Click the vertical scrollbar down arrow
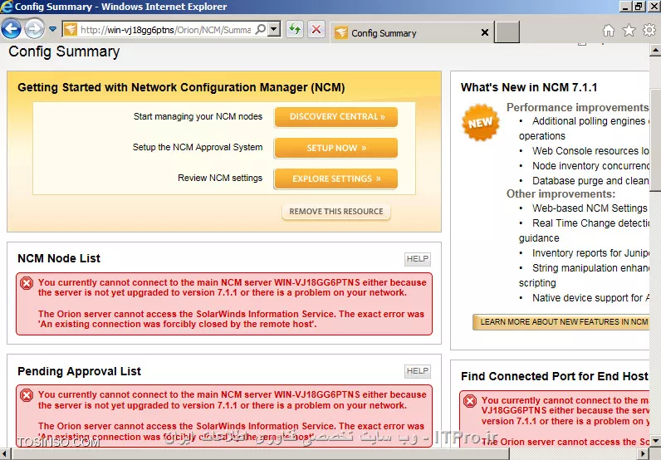Viewport: 661px width, 460px height. 655,441
